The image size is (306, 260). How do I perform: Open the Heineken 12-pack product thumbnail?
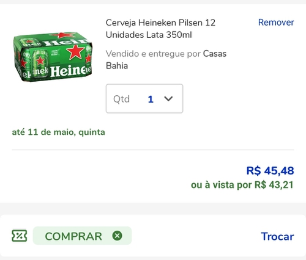pos(53,57)
